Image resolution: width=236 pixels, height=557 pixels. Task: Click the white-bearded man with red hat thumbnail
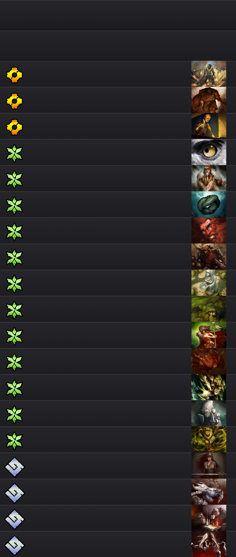tap(209, 178)
